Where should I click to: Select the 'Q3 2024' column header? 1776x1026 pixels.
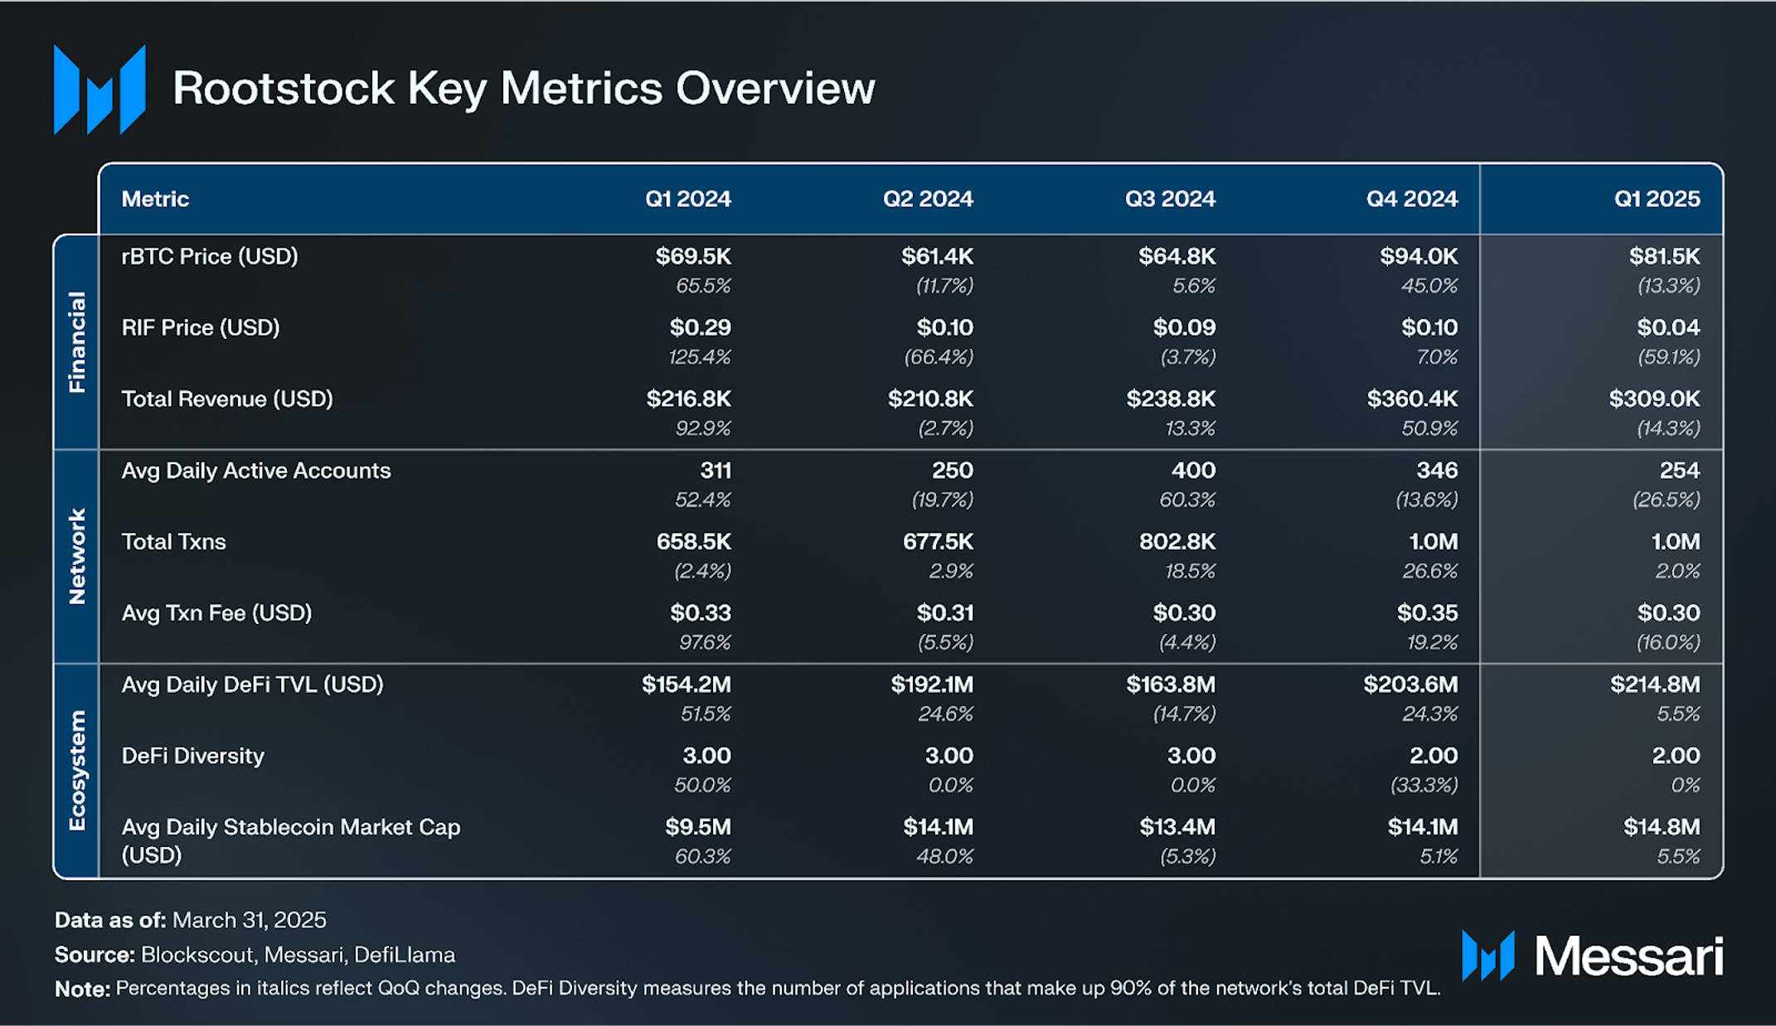tap(1170, 199)
